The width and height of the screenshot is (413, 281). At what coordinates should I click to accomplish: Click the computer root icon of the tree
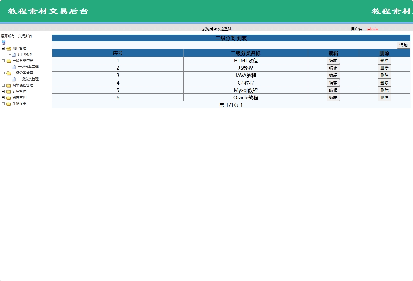(x=4, y=42)
